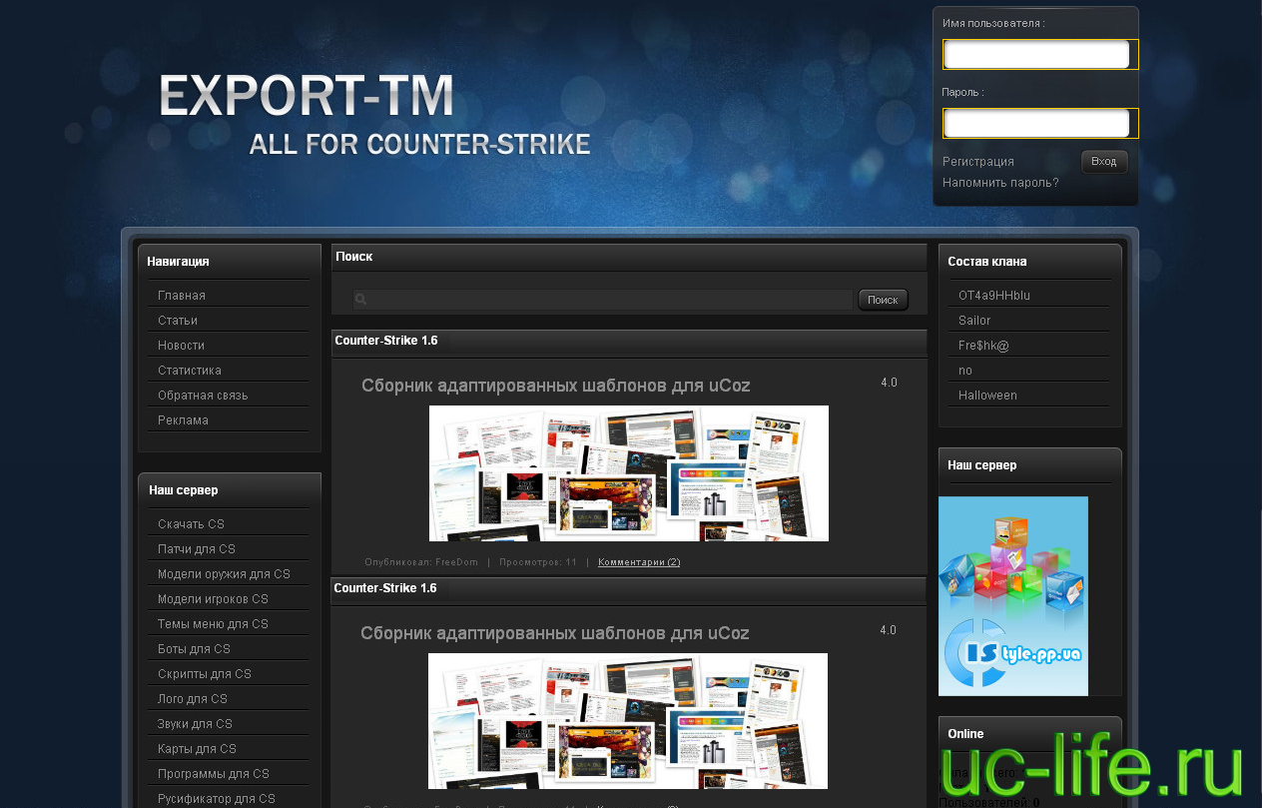The width and height of the screenshot is (1262, 808).
Task: Click the second post's template collage thumbnail
Action: [628, 721]
